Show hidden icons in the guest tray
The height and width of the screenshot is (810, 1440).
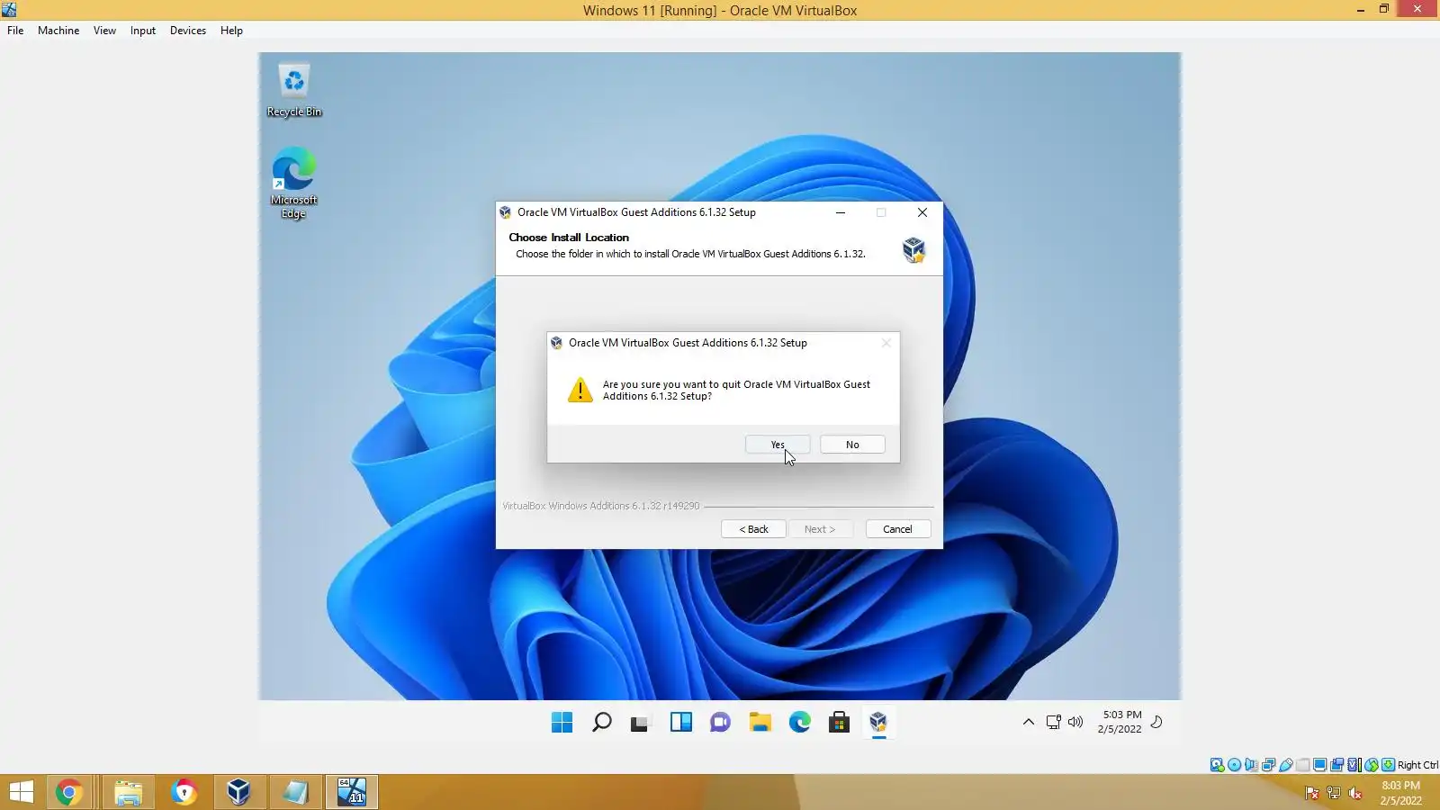1028,722
